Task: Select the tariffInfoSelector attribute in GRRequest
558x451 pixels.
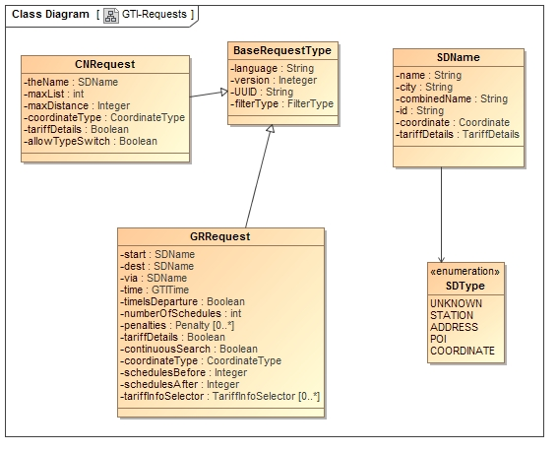Action: tap(219, 396)
